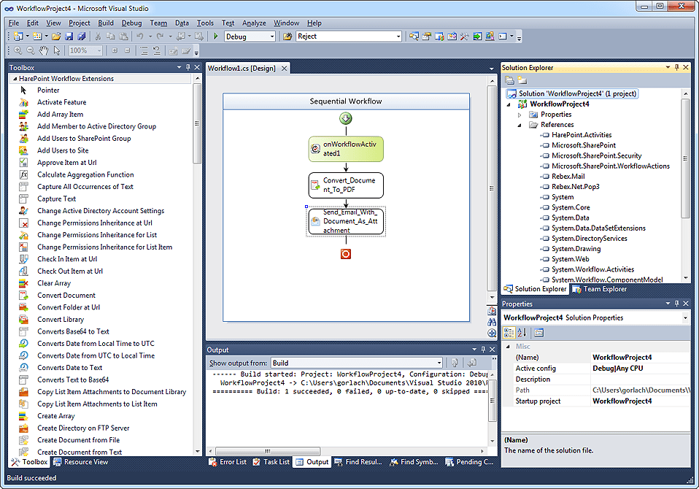The height and width of the screenshot is (489, 699).
Task: Click the Save All toolbar icon
Action: [x=80, y=37]
